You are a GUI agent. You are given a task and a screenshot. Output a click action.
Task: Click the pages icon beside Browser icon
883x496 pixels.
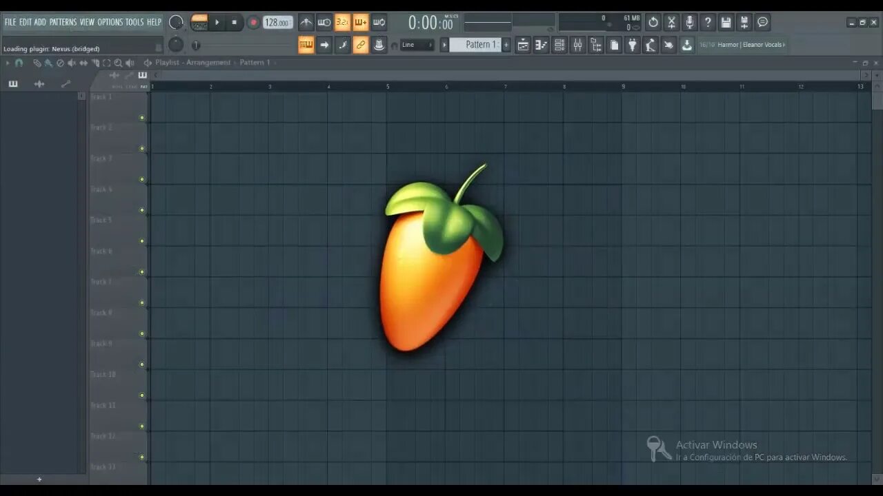click(x=614, y=45)
